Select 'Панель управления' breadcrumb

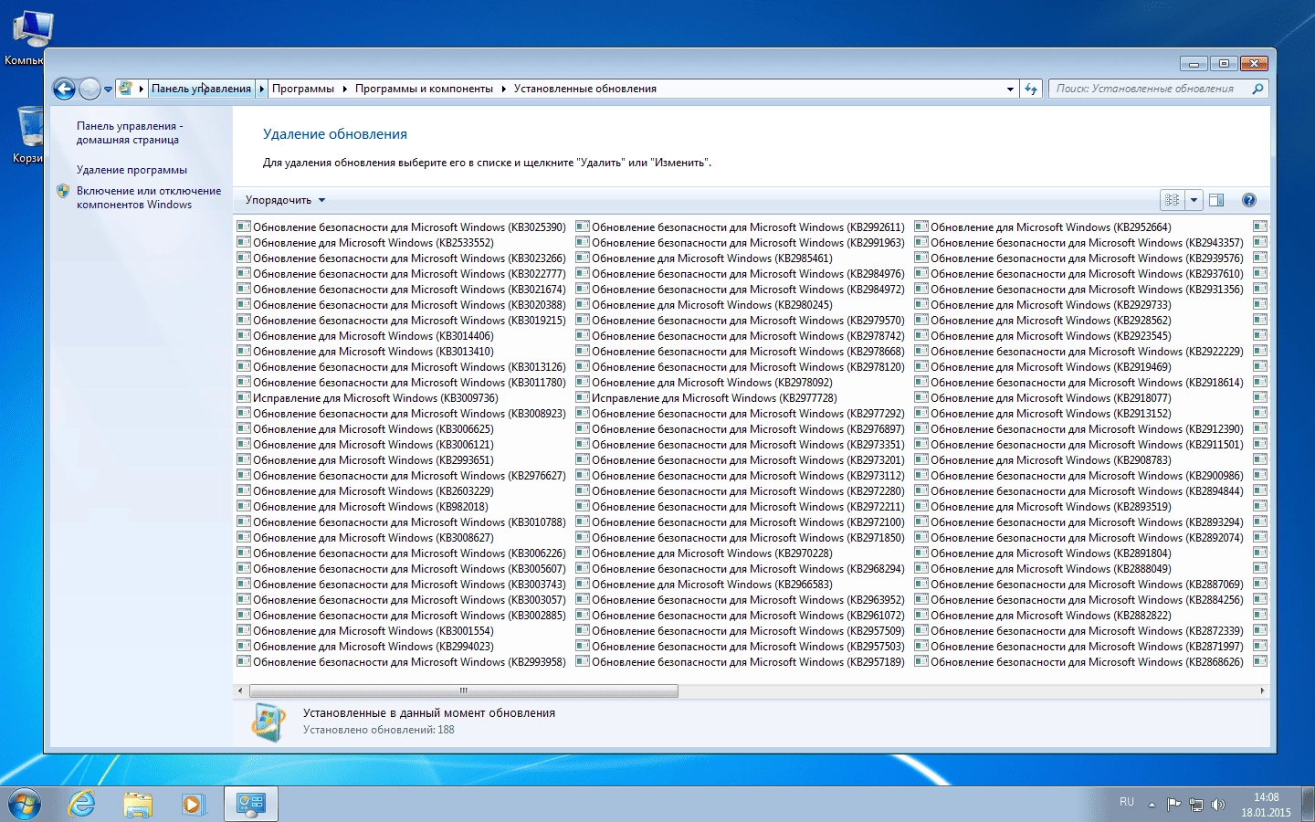point(201,89)
